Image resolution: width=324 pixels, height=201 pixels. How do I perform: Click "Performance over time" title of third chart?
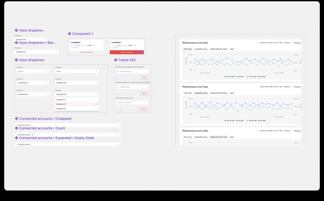pyautogui.click(x=195, y=131)
